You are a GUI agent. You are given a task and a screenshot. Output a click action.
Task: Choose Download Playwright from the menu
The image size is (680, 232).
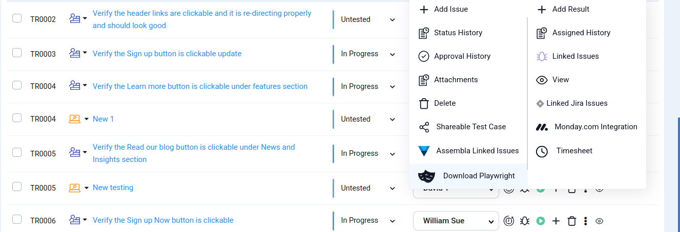coord(468,176)
